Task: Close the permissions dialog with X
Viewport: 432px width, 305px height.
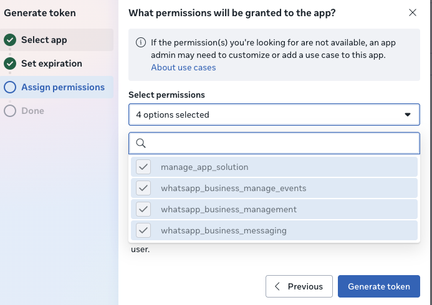Action: click(x=412, y=12)
